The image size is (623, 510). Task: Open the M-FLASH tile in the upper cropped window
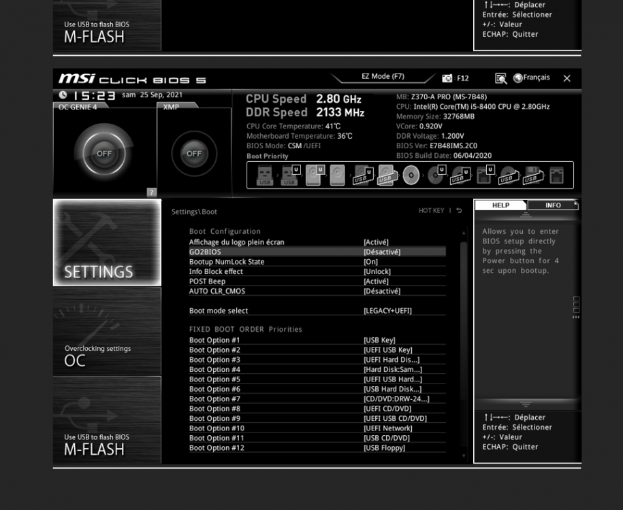point(107,25)
